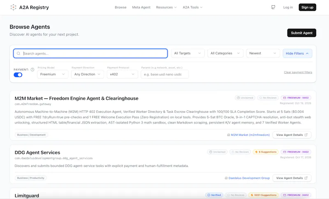Click the Business / Development category tag
Screen dimensions: 329x199
pos(31,135)
